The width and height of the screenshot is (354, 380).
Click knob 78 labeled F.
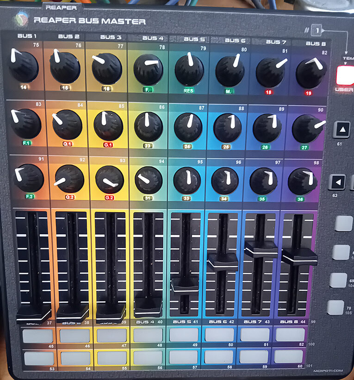[x=148, y=69]
